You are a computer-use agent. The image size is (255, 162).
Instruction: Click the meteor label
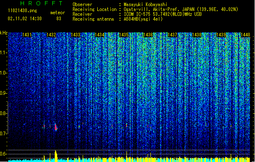58,13
